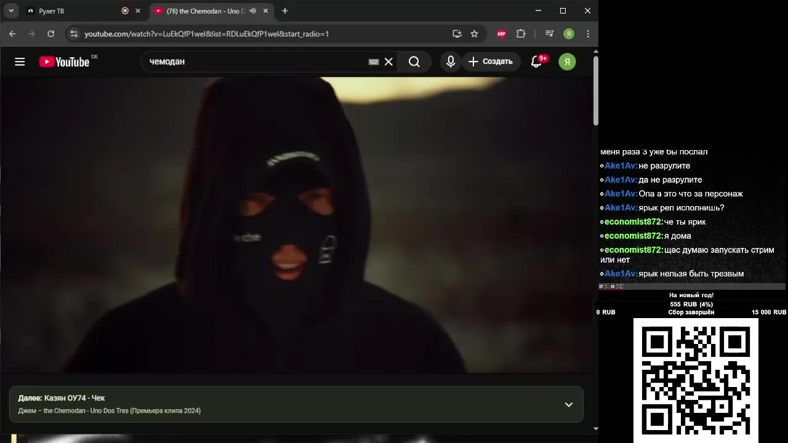The image size is (788, 443).
Task: Reload the current page
Action: pos(51,34)
